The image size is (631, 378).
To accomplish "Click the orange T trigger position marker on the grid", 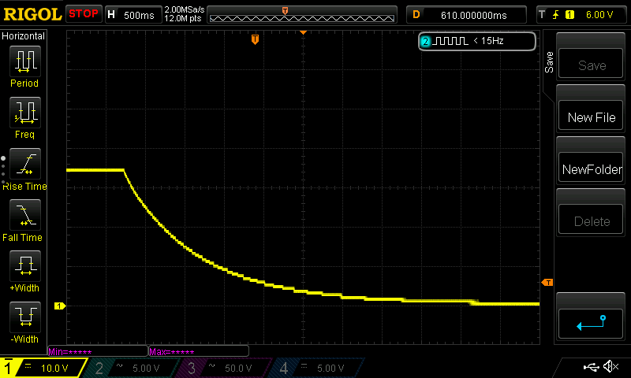I will click(255, 39).
